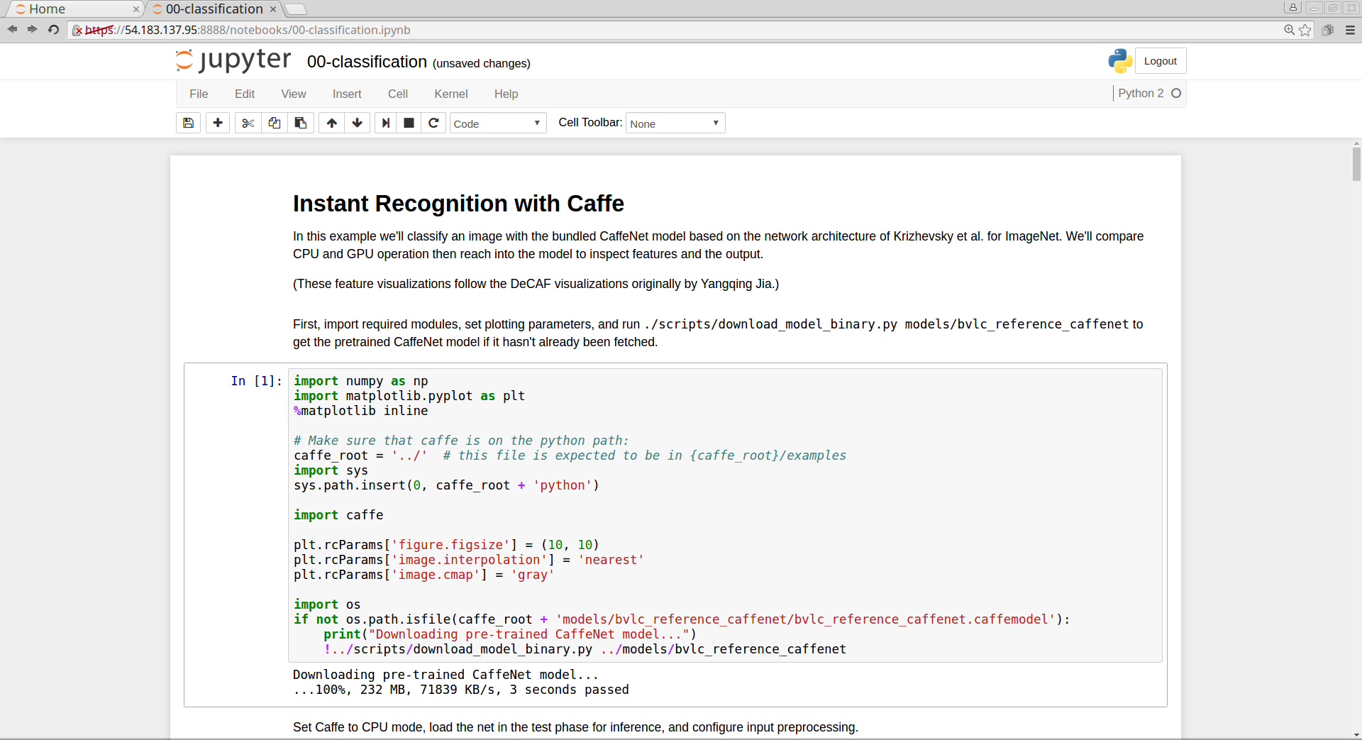Save the notebook with the floppy disk icon
The image size is (1362, 740).
click(x=188, y=123)
